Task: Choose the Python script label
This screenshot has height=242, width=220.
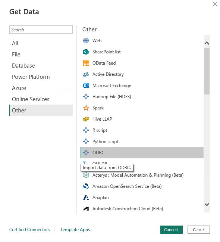Action: 106,142
